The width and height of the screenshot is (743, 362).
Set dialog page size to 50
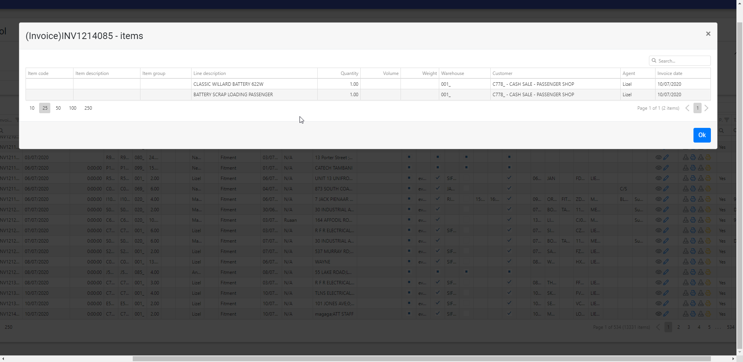[58, 108]
